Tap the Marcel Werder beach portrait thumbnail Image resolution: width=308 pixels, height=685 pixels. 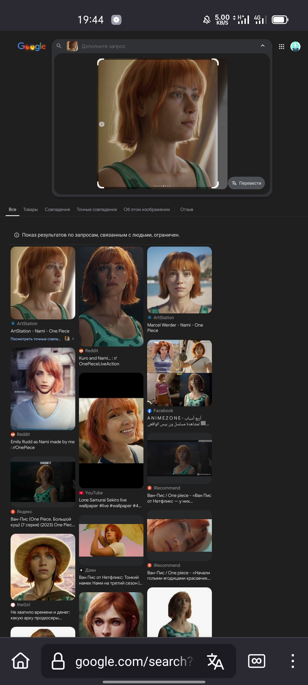point(179,280)
